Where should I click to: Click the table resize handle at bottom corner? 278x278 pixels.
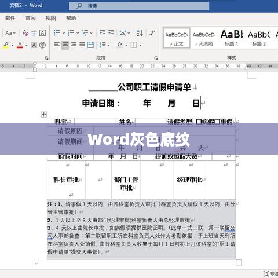[239, 262]
